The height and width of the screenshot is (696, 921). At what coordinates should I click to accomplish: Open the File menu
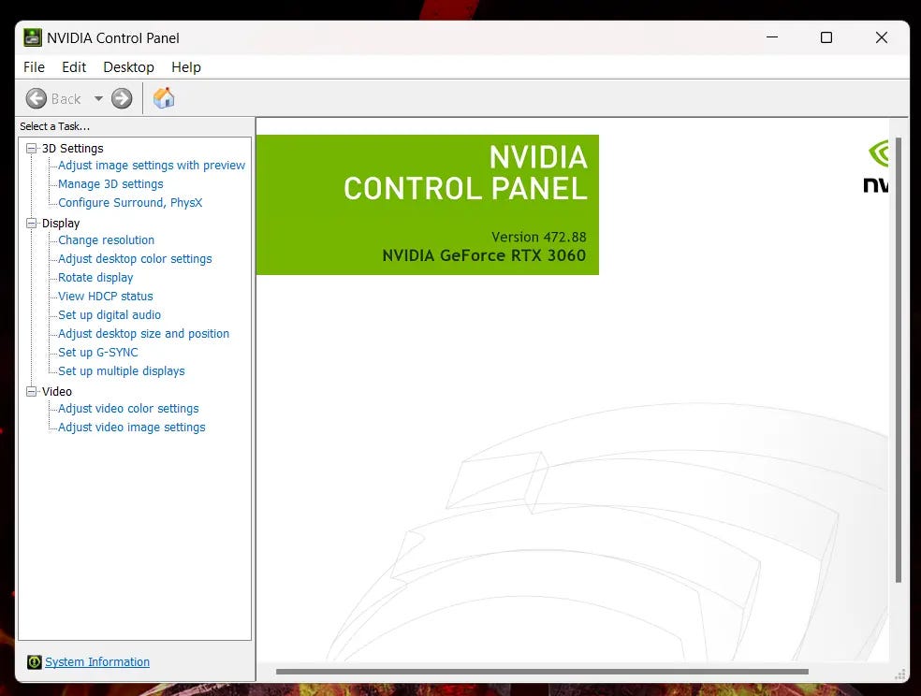pos(34,67)
